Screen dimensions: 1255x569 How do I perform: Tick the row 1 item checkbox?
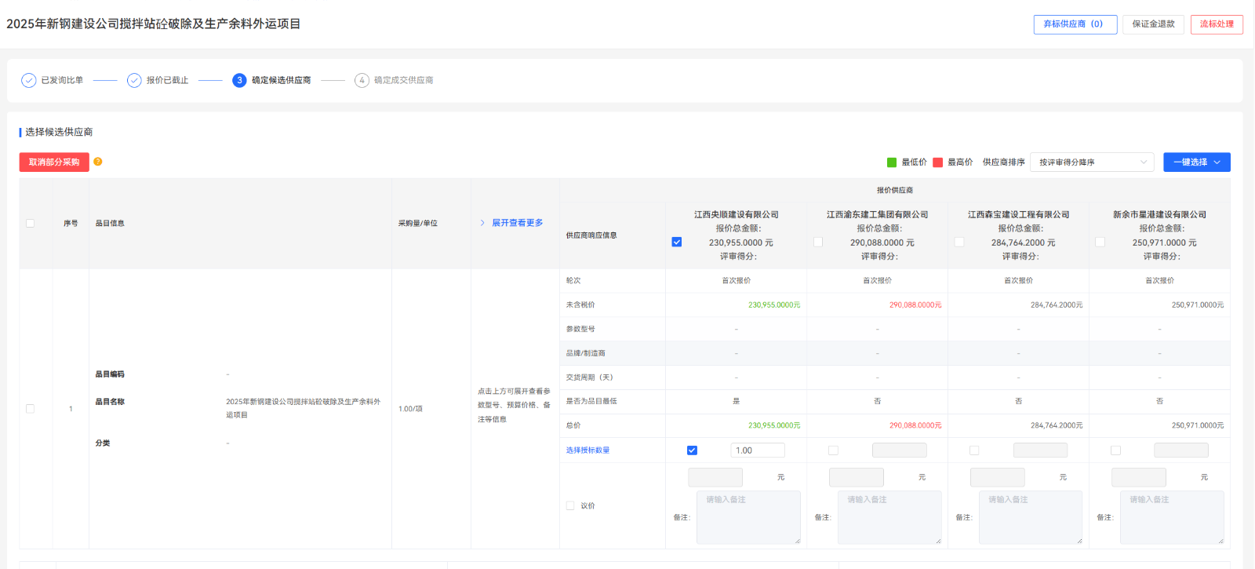tap(31, 409)
